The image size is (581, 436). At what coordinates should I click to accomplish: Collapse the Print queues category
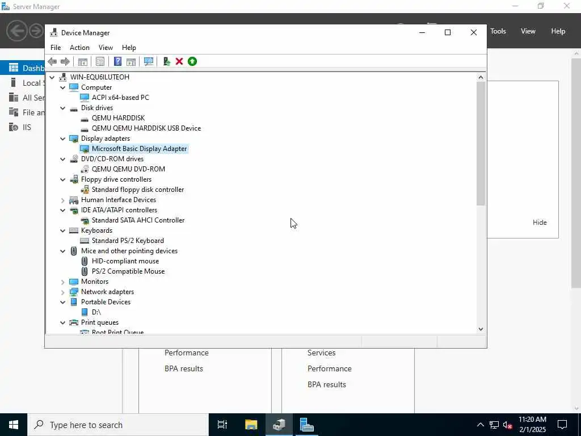[x=63, y=322]
